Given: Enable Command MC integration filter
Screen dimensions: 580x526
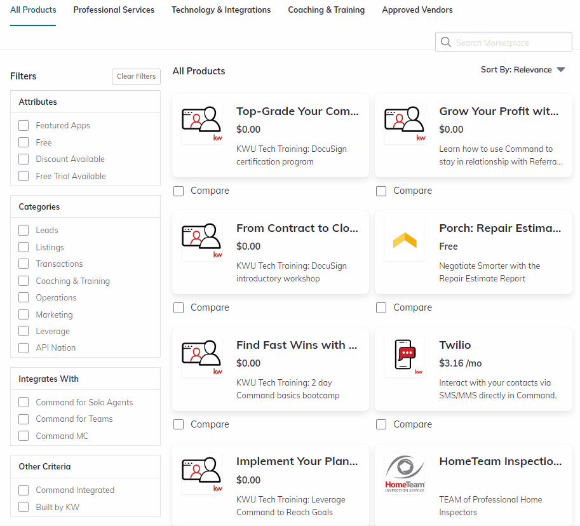Looking at the screenshot, I should (24, 436).
